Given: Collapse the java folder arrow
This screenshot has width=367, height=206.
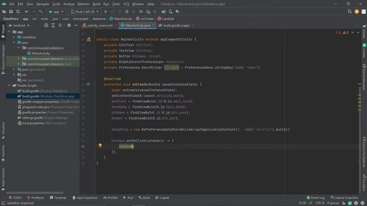Looking at the screenshot, I should (x=14, y=42).
